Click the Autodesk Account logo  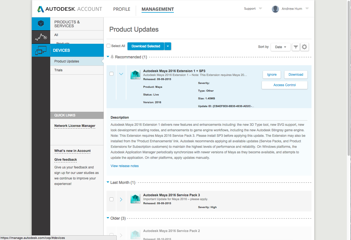[70, 9]
